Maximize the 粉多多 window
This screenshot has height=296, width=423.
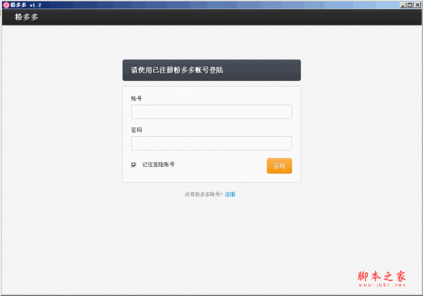pos(410,5)
